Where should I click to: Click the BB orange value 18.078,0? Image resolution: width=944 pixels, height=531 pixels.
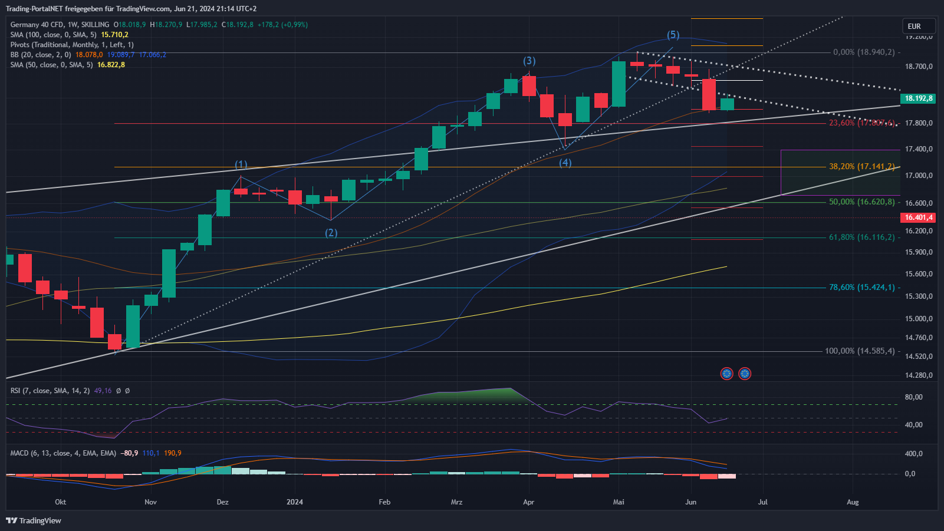click(x=89, y=55)
